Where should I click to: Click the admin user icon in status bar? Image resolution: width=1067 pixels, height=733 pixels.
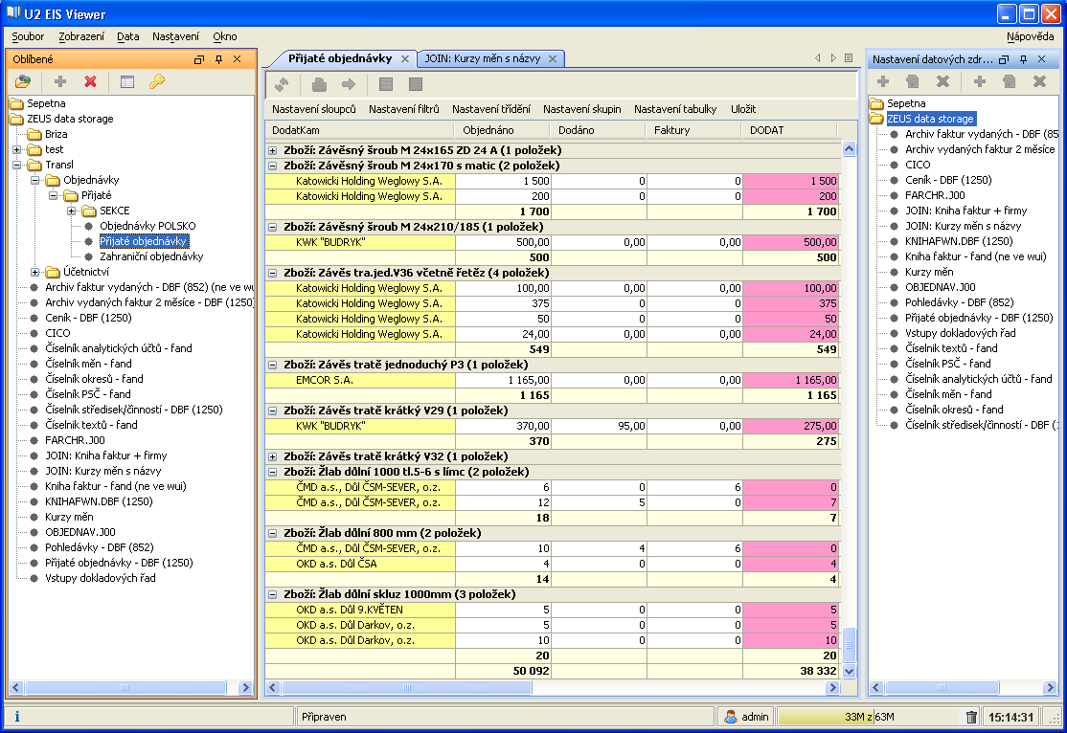point(730,717)
